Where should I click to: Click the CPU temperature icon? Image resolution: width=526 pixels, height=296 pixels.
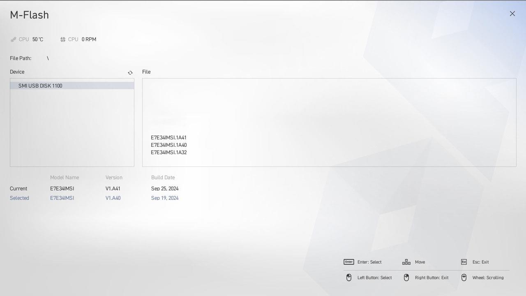[14, 39]
